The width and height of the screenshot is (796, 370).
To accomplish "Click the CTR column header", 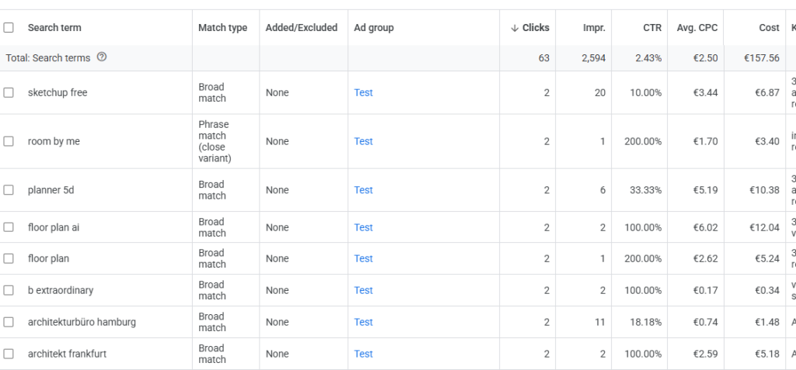I will (x=652, y=28).
